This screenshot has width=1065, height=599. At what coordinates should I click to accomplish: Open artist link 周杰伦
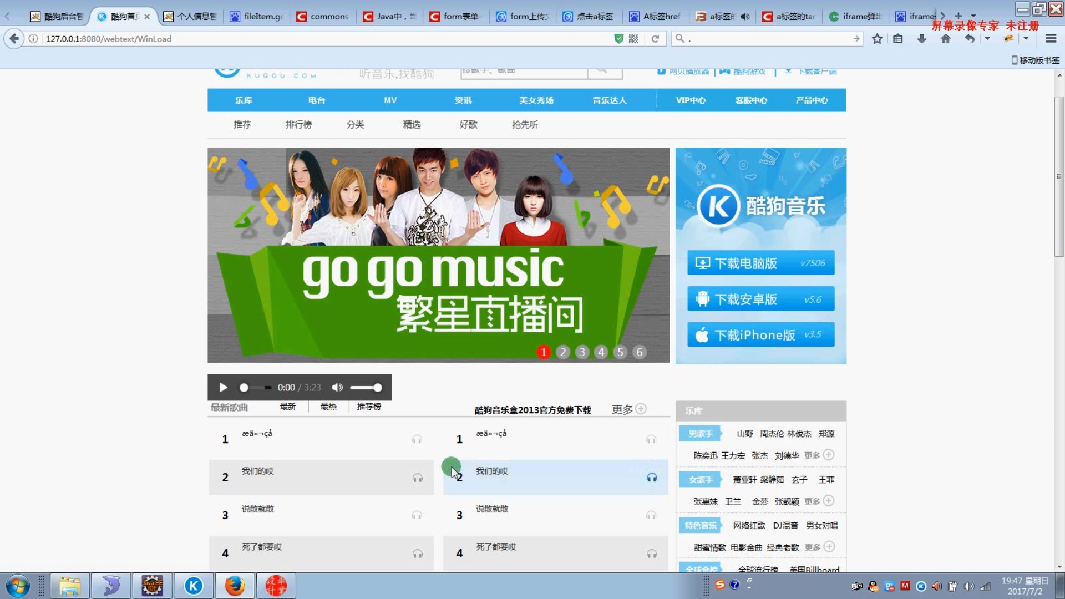[x=772, y=434]
